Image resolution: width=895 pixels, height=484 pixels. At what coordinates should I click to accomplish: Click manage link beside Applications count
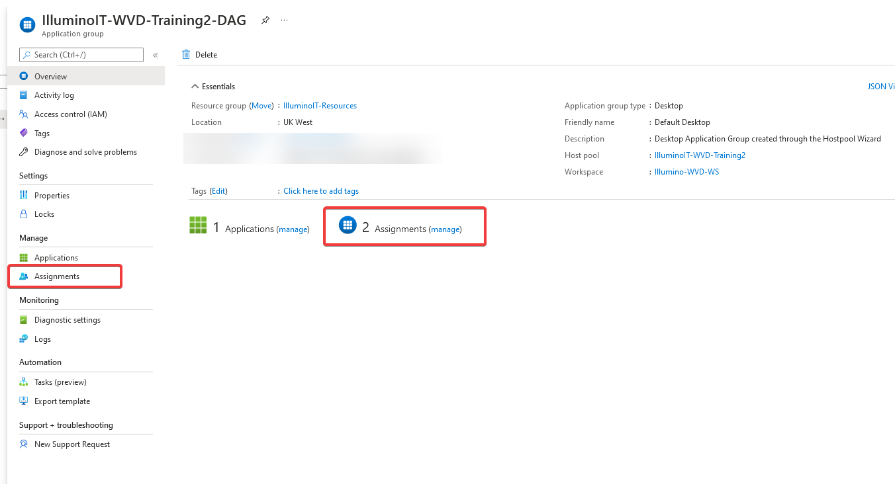pyautogui.click(x=293, y=229)
